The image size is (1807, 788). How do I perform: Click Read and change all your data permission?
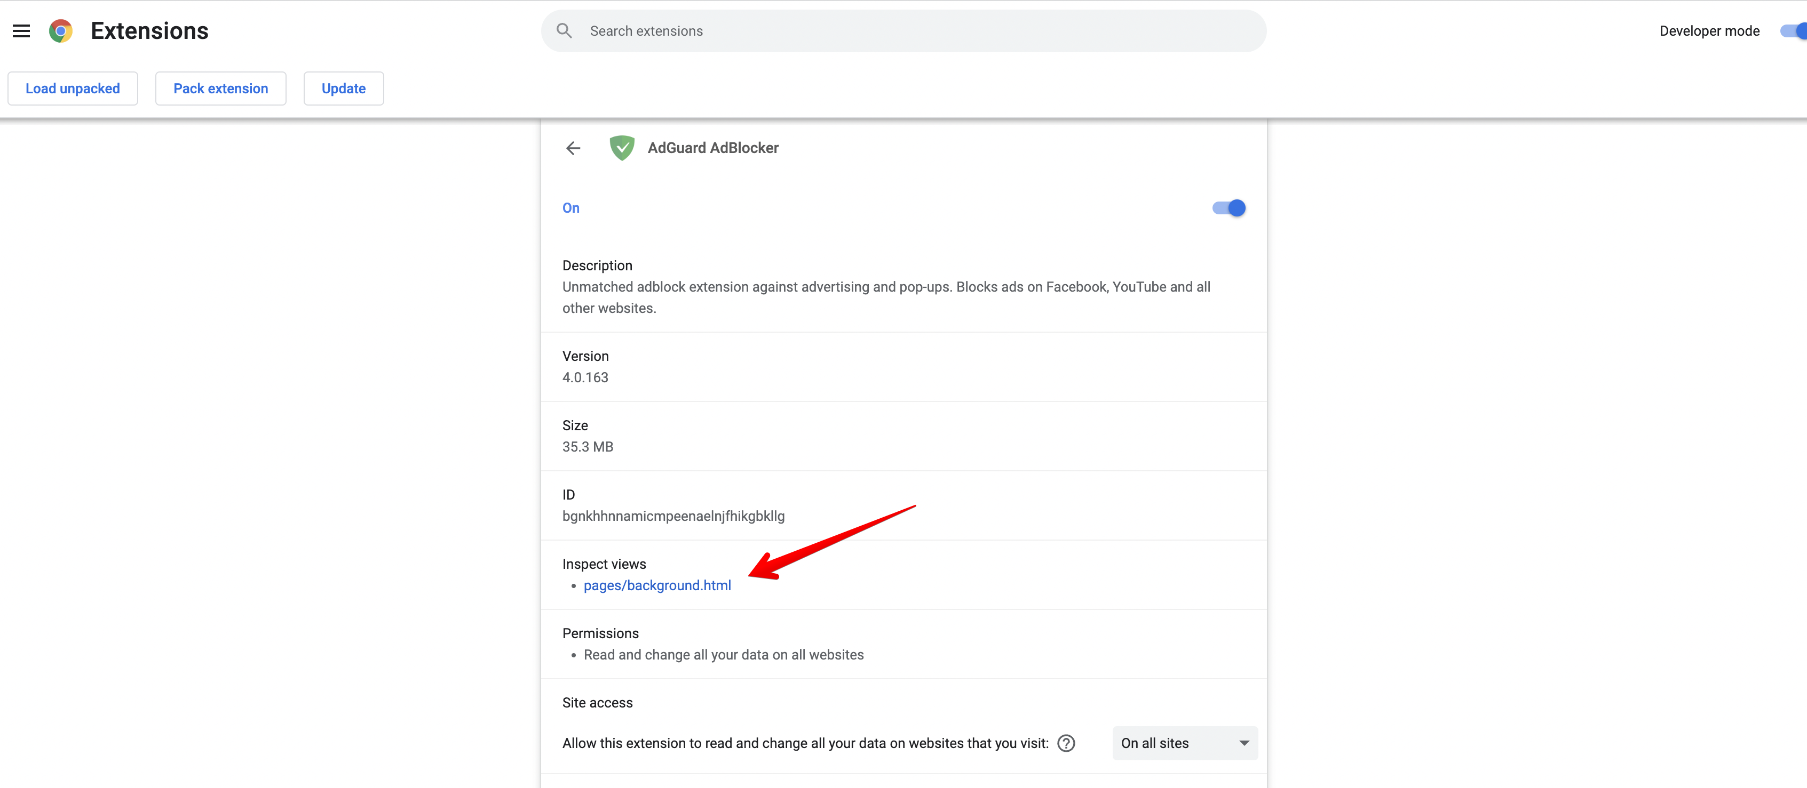(723, 655)
